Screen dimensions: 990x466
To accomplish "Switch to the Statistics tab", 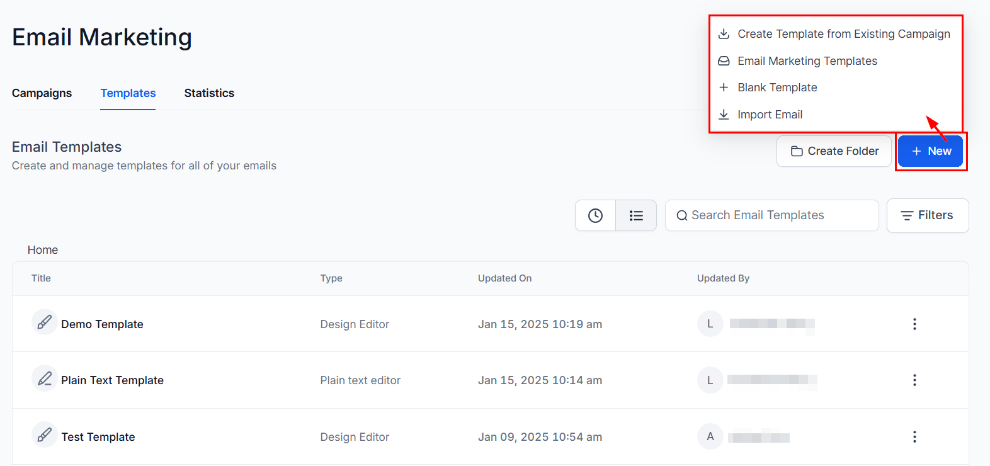I will (209, 93).
